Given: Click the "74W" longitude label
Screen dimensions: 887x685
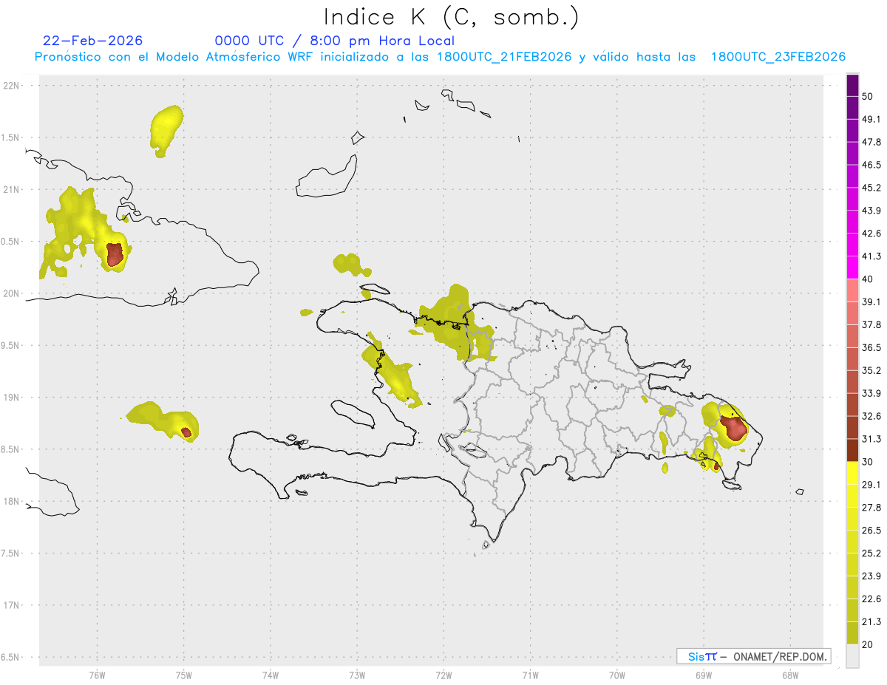Looking at the screenshot, I should (271, 675).
